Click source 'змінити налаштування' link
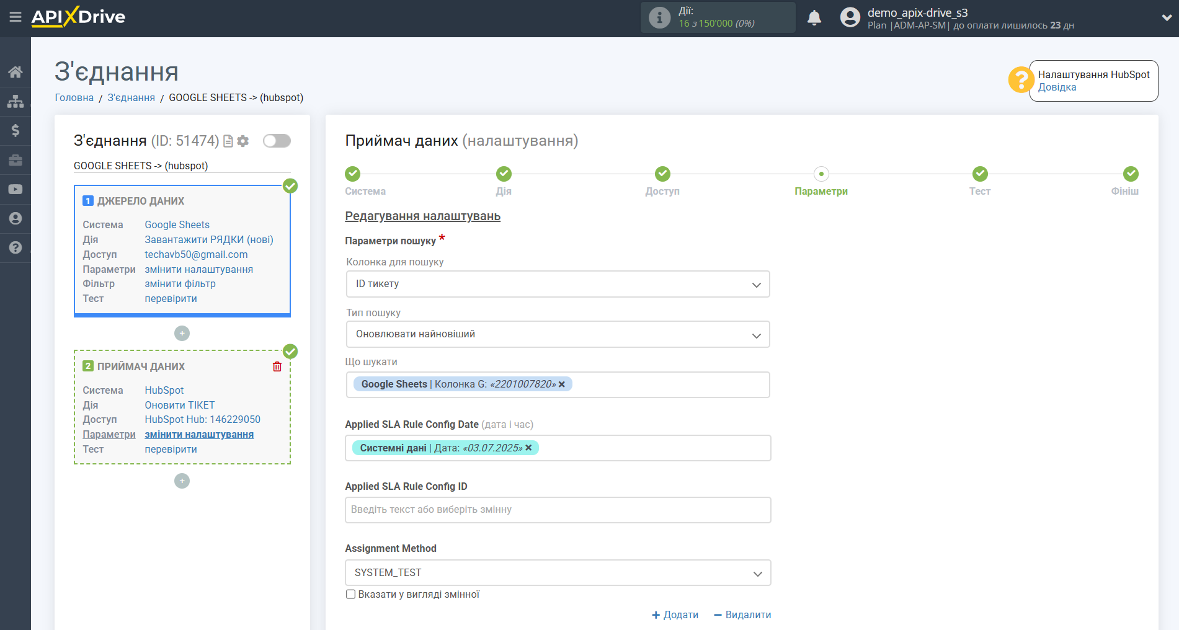This screenshot has width=1179, height=630. (199, 270)
